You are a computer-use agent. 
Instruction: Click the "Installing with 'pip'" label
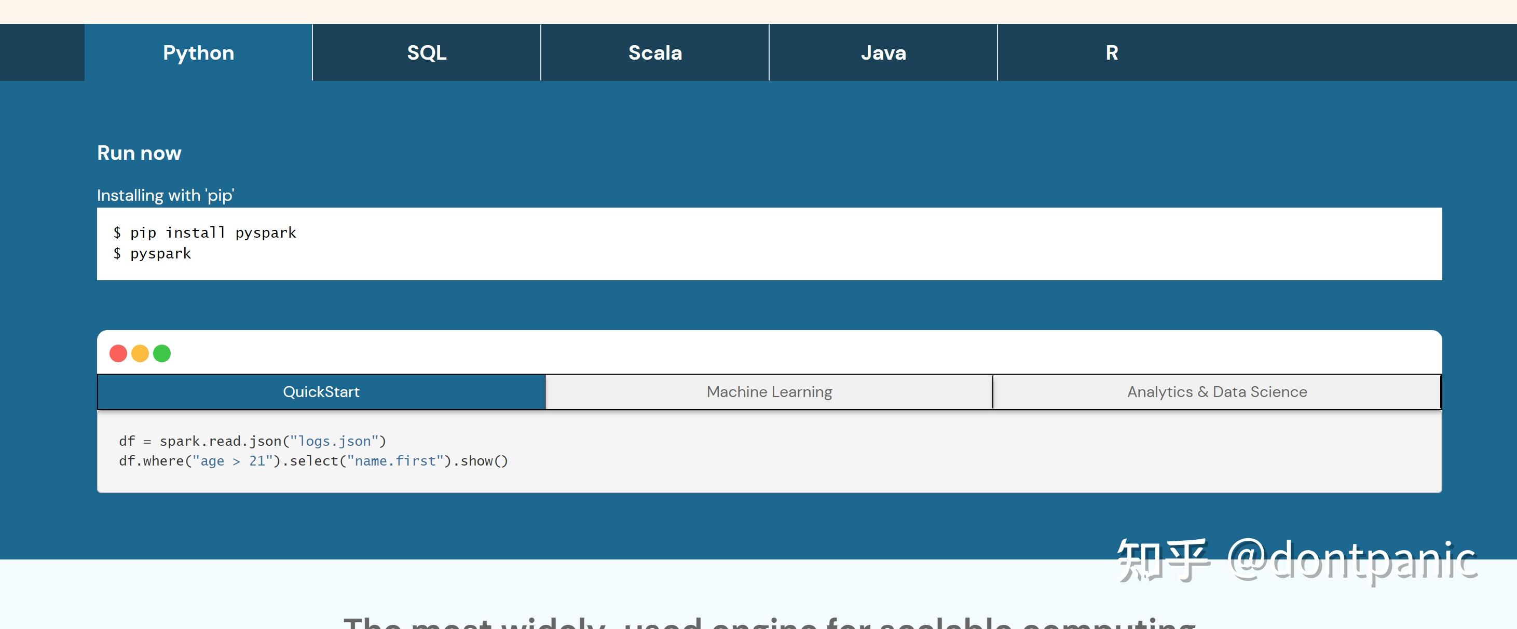166,195
